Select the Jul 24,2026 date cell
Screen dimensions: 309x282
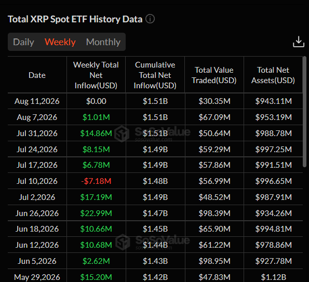pos(37,150)
